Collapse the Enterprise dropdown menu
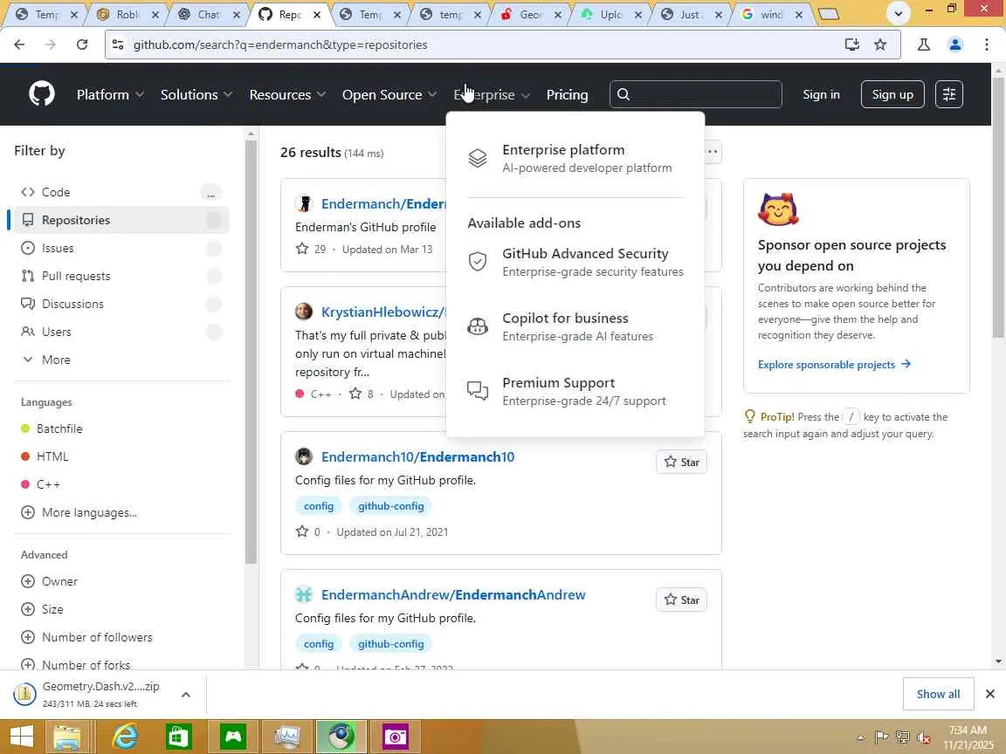This screenshot has width=1006, height=754. (492, 94)
